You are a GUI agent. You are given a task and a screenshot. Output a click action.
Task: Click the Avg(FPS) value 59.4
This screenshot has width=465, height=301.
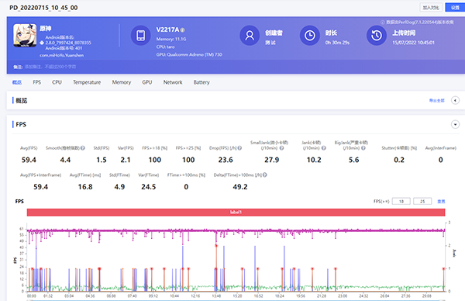pyautogui.click(x=29, y=160)
